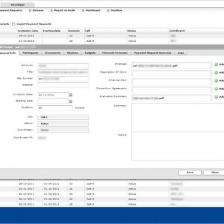Click the Close button
Viewport: 224px width, 224px height.
[x=214, y=173]
